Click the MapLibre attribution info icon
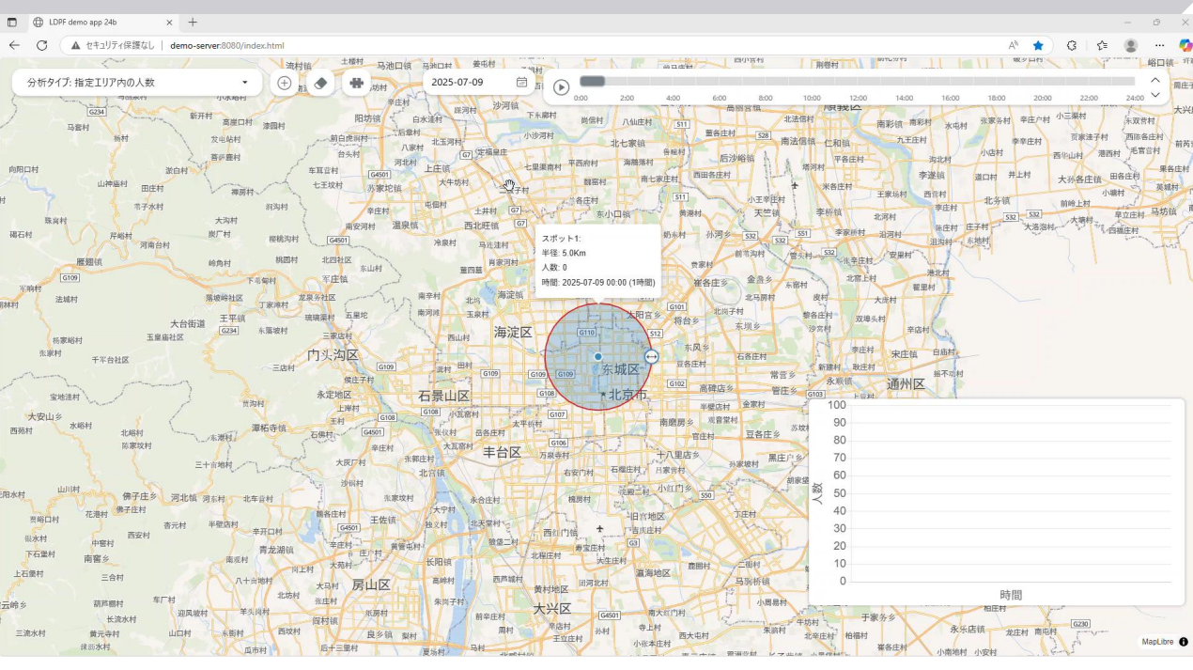Viewport: 1193px width, 670px height. click(x=1183, y=642)
